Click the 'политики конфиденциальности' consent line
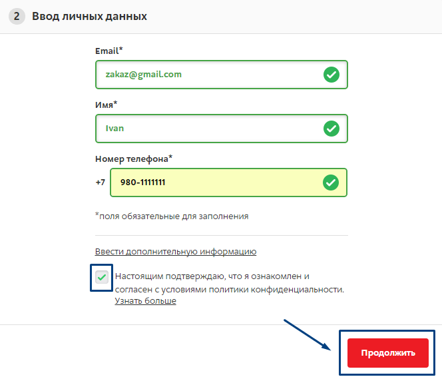Viewport: 442px width, 379px height. click(x=230, y=290)
